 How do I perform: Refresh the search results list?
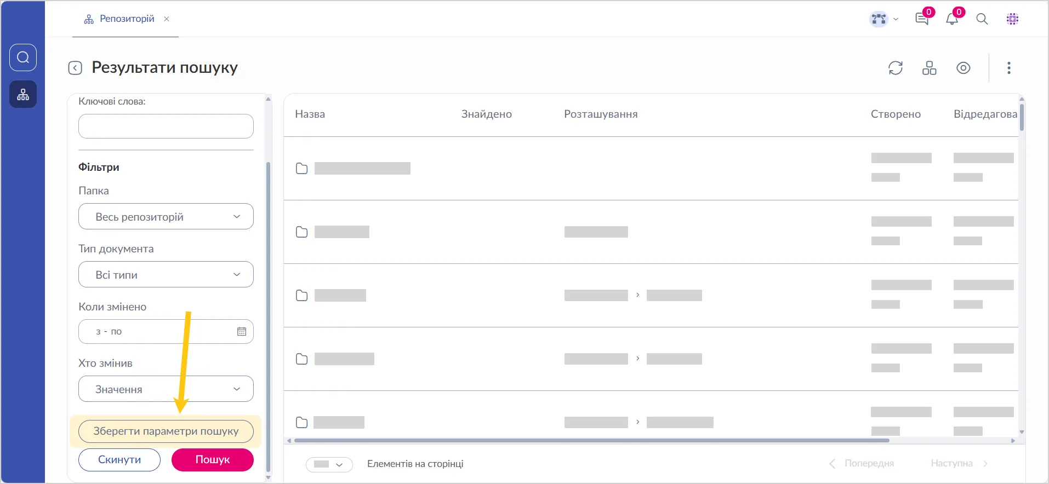[x=895, y=68]
